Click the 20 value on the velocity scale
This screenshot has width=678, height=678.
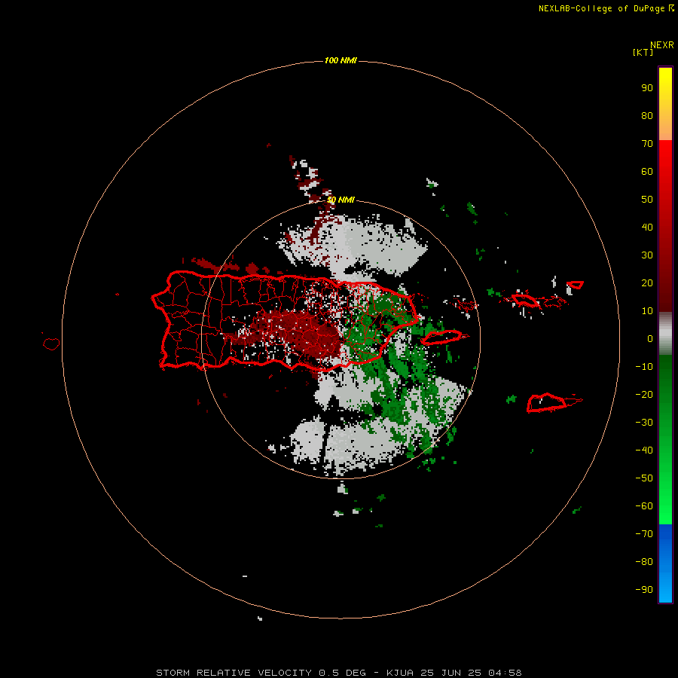(x=647, y=283)
